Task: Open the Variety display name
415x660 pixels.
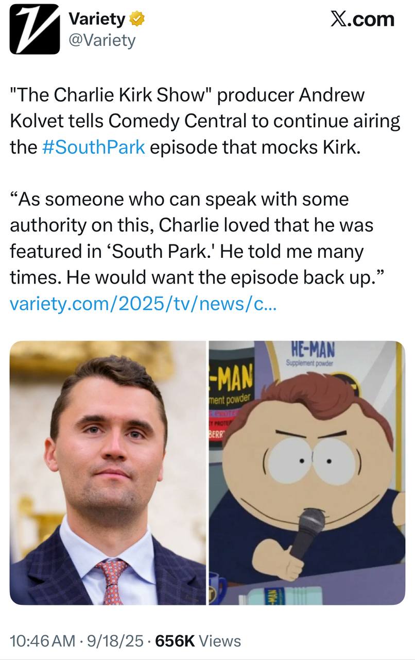Action: pyautogui.click(x=96, y=20)
